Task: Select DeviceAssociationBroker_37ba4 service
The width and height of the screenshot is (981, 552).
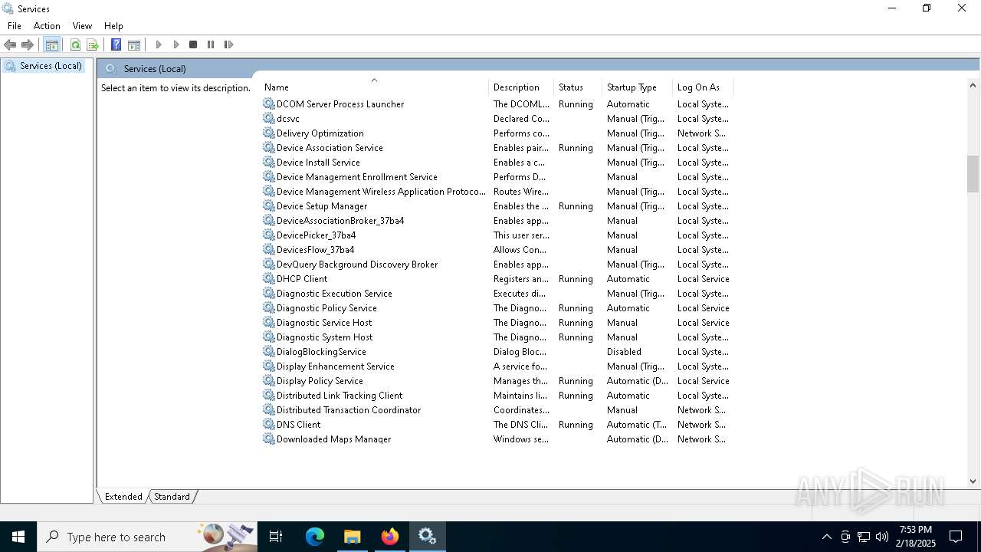Action: click(x=497, y=220)
